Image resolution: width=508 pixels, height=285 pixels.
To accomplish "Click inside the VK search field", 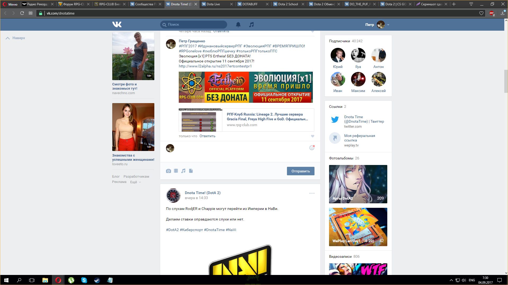I will click(x=194, y=25).
